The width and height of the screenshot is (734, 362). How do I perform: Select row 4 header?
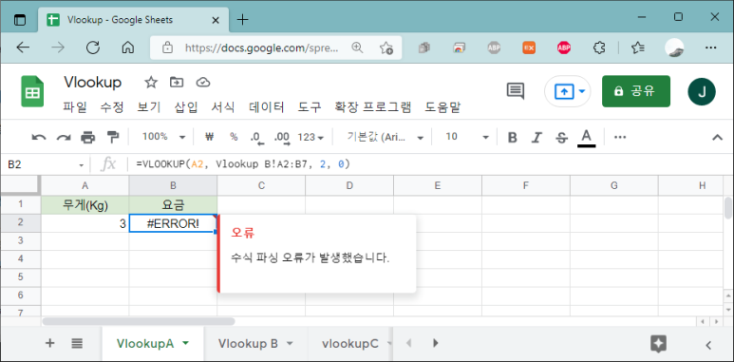20,259
